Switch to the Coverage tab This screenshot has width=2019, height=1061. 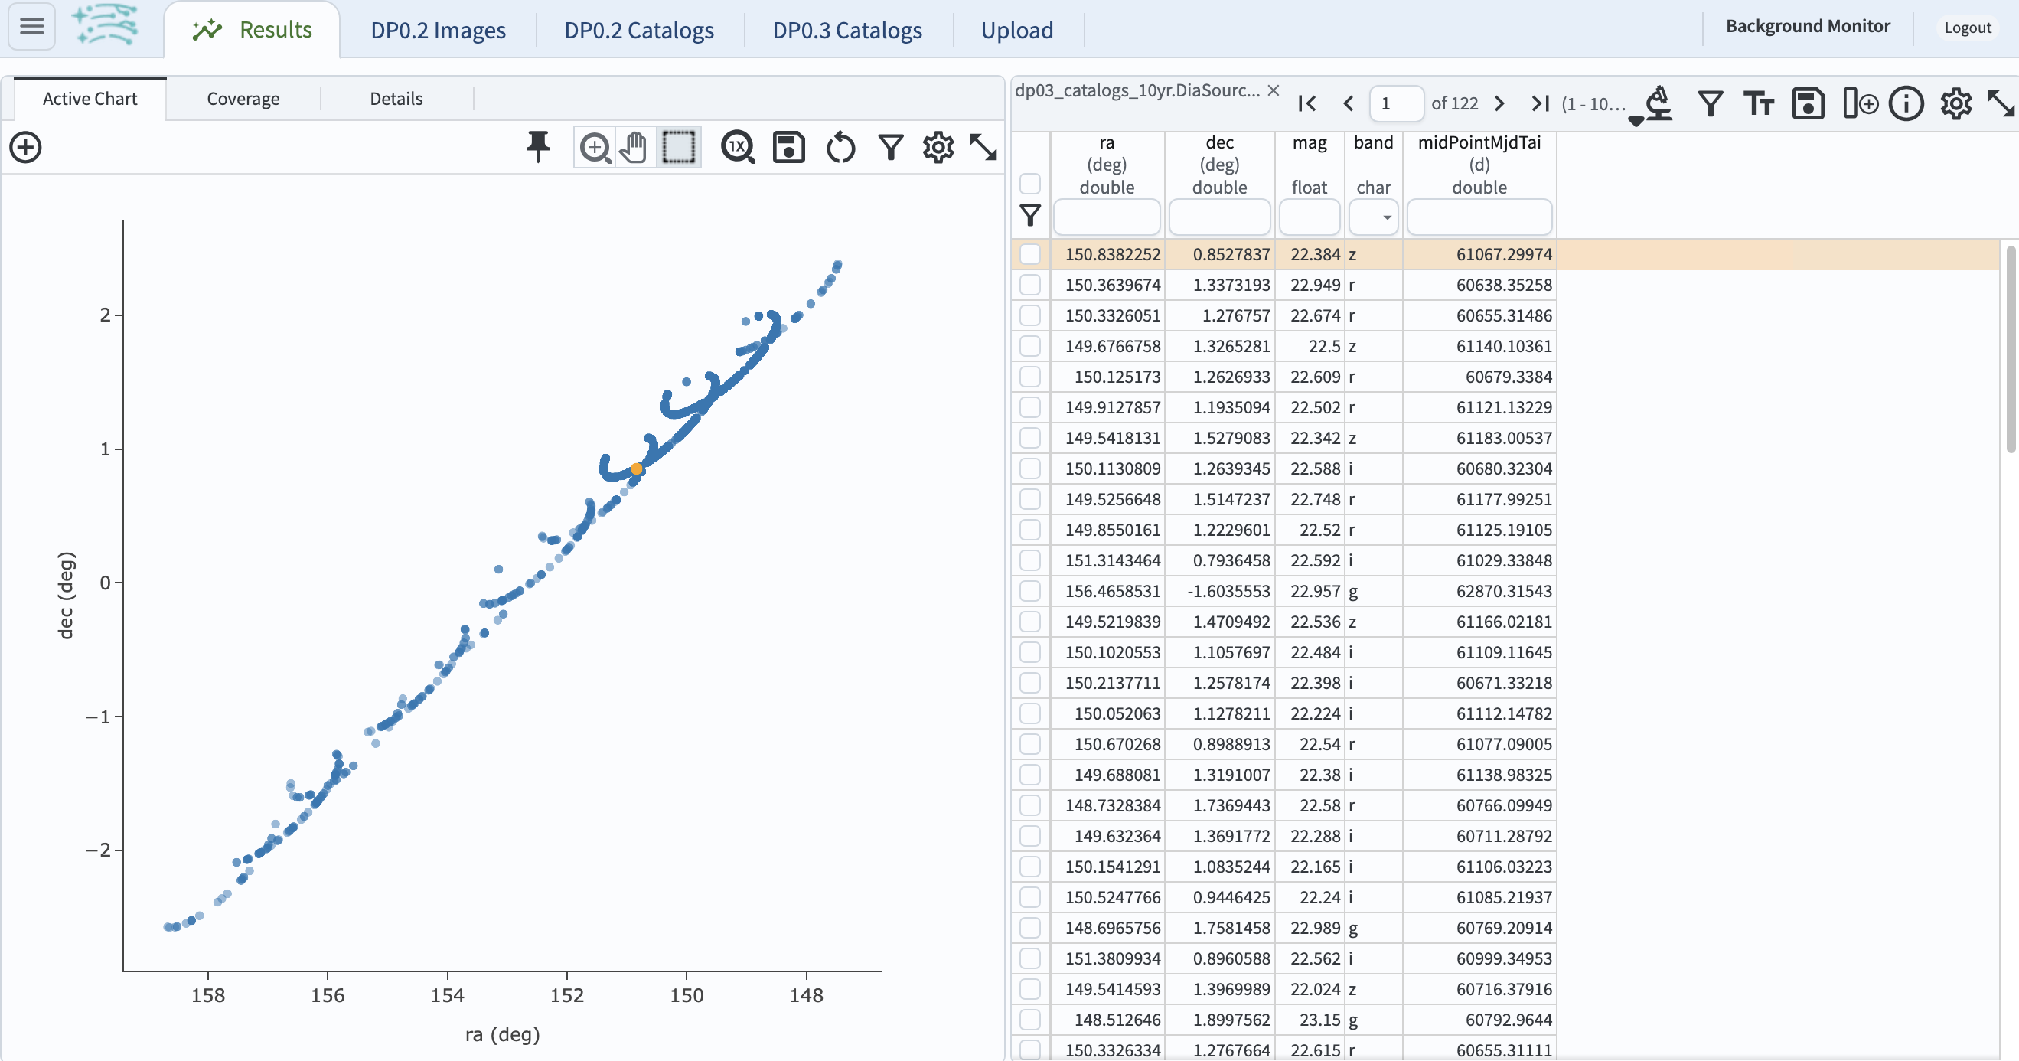point(243,99)
